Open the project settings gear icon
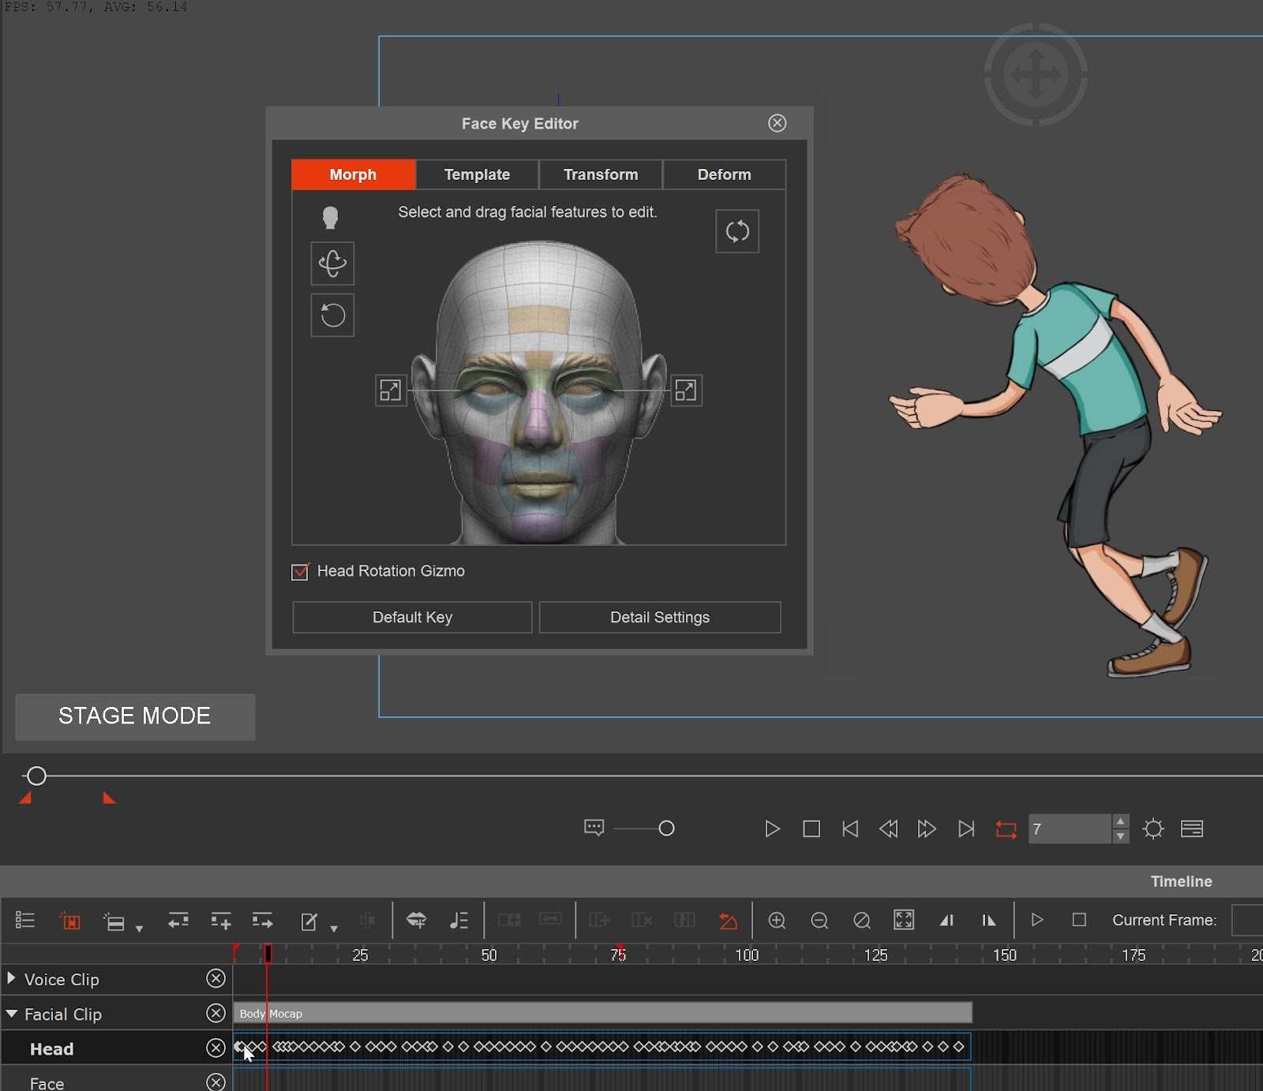This screenshot has height=1091, width=1263. pyautogui.click(x=1153, y=829)
